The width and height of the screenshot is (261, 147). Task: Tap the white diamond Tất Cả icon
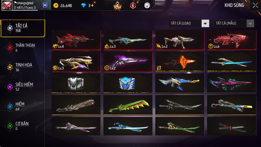[x=10, y=28]
